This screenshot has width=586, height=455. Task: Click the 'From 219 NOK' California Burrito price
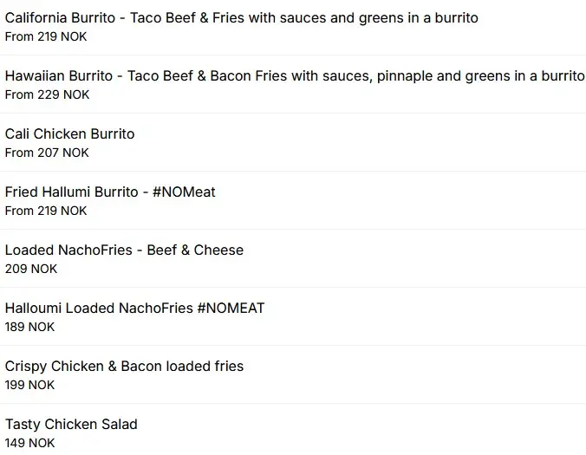[46, 36]
